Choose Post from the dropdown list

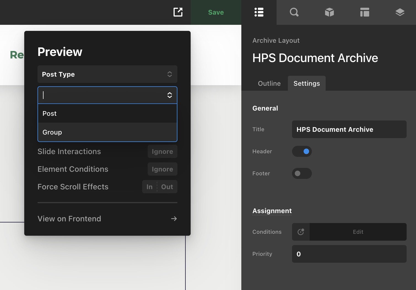click(x=107, y=114)
